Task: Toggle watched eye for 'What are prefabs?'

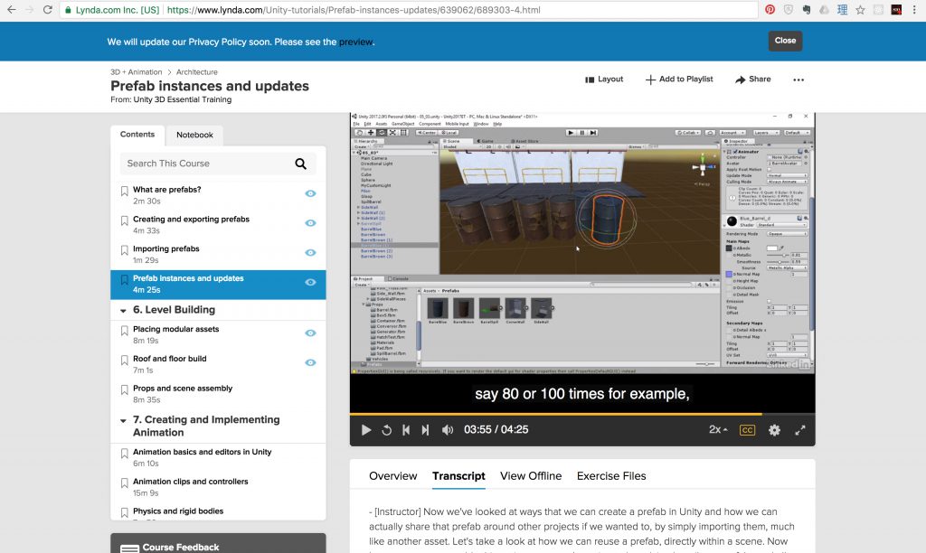Action: click(310, 193)
